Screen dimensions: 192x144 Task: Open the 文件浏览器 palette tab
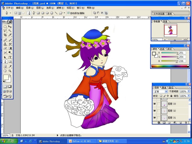[159, 14]
